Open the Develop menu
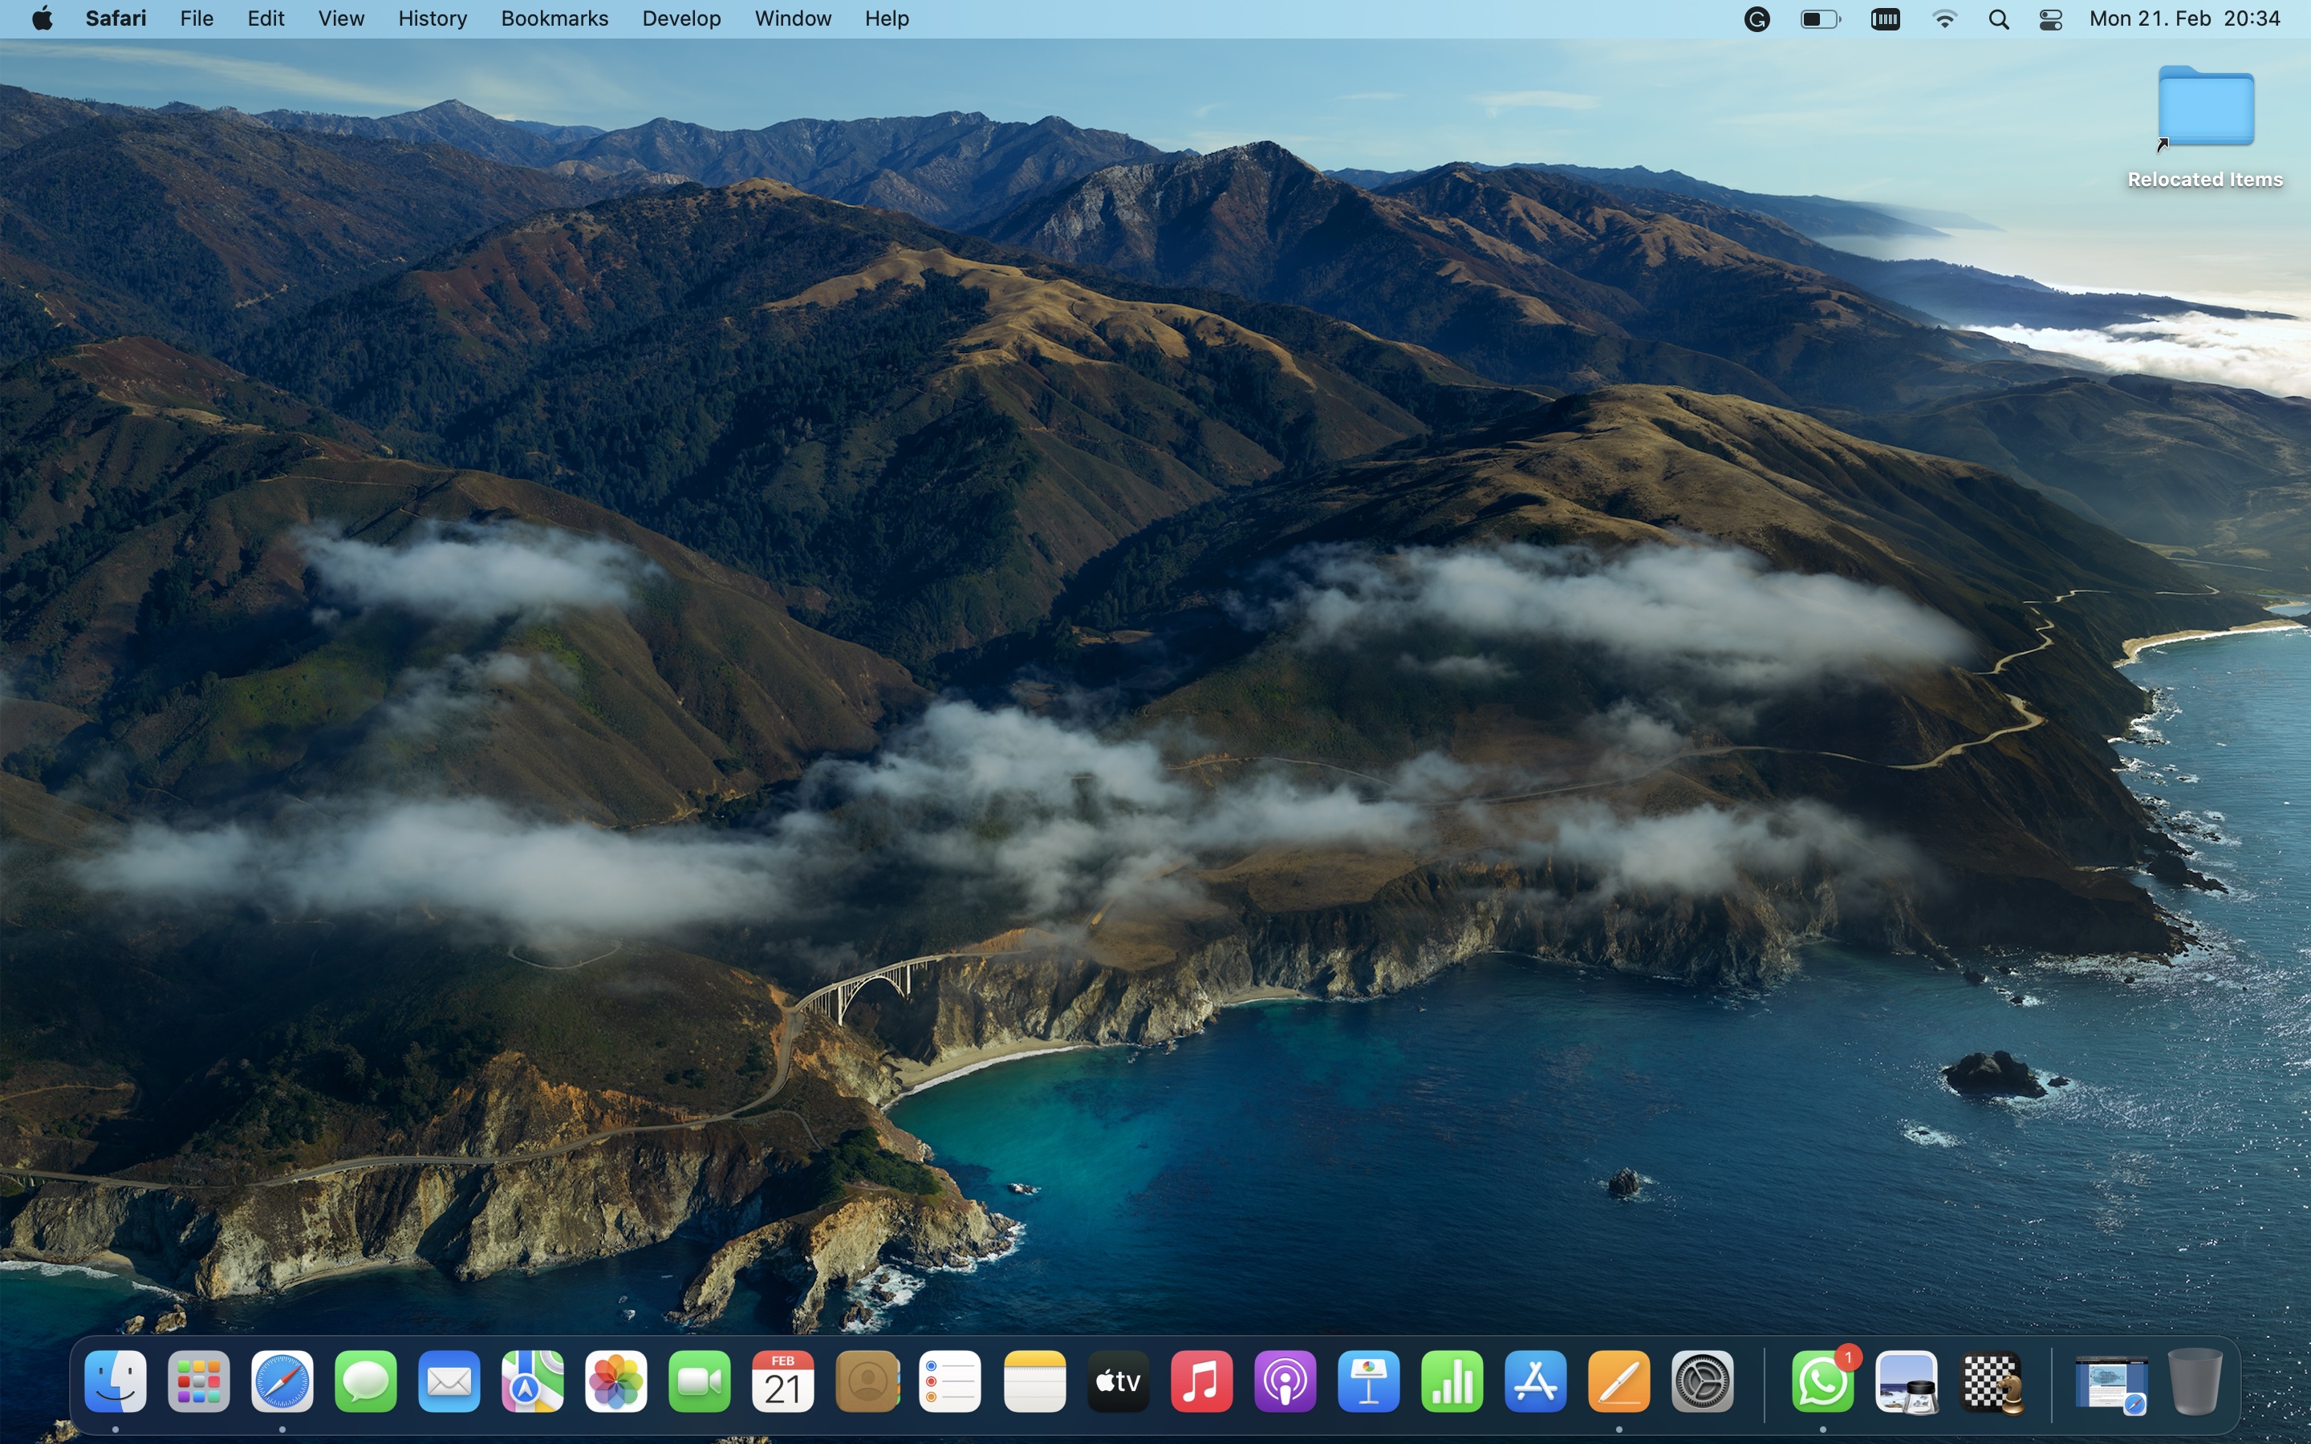 (681, 19)
